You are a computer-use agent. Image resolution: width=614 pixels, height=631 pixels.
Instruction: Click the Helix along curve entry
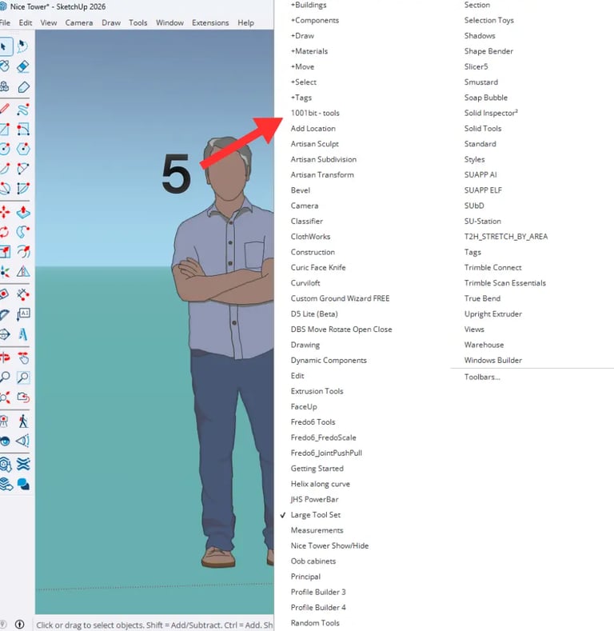tap(320, 484)
